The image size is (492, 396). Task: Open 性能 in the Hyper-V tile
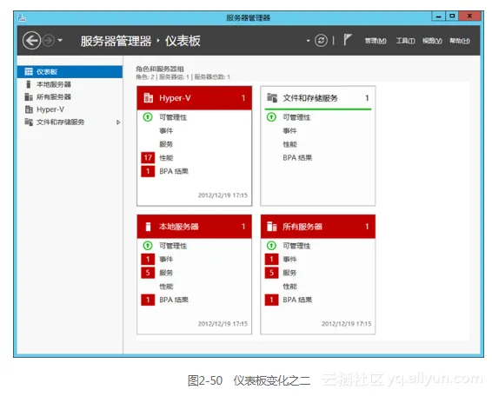coord(166,158)
